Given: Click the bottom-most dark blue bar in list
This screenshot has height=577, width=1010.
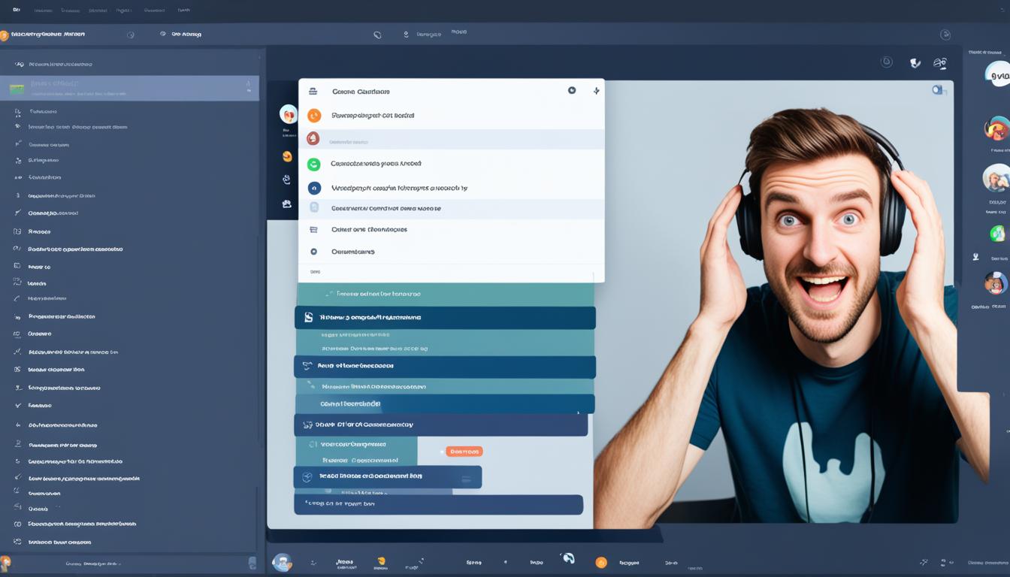Looking at the screenshot, I should (438, 504).
